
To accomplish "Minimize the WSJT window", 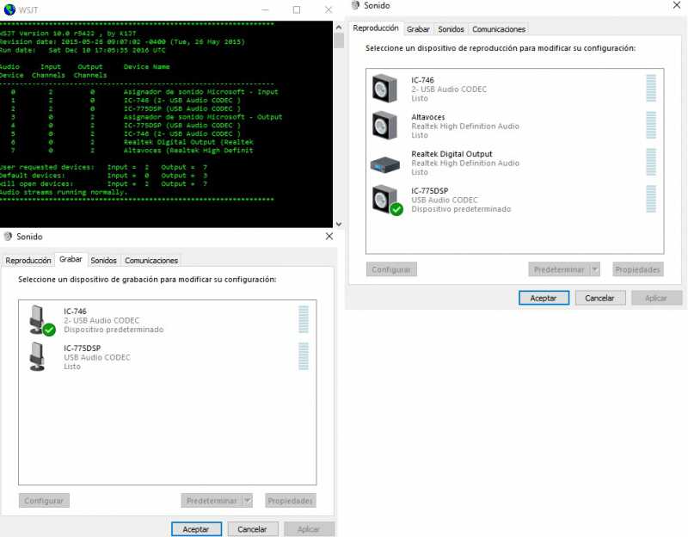I will (x=265, y=9).
